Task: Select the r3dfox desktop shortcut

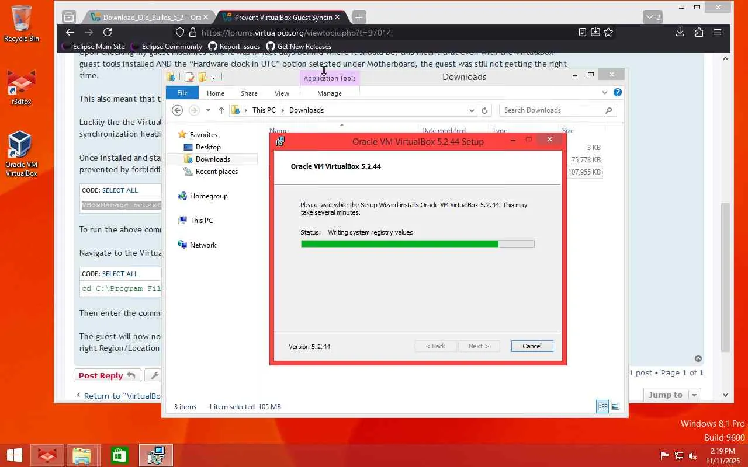Action: coord(22,88)
